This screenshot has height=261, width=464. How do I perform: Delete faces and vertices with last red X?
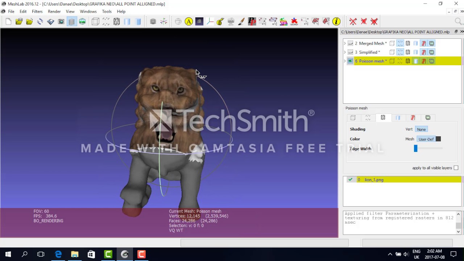coord(374,22)
